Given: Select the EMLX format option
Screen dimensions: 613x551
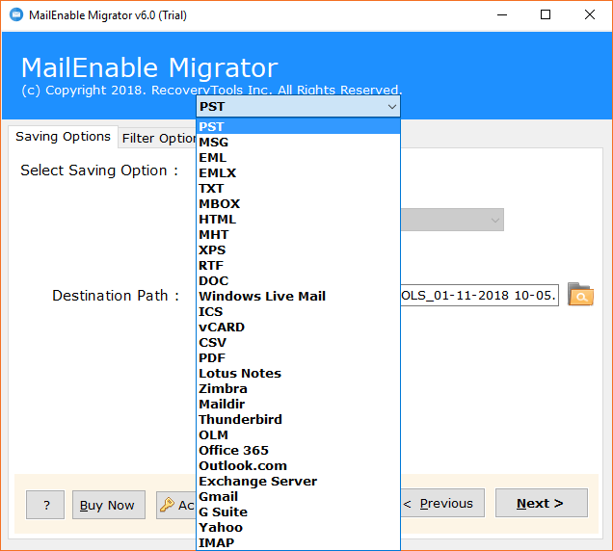Looking at the screenshot, I should 298,172.
